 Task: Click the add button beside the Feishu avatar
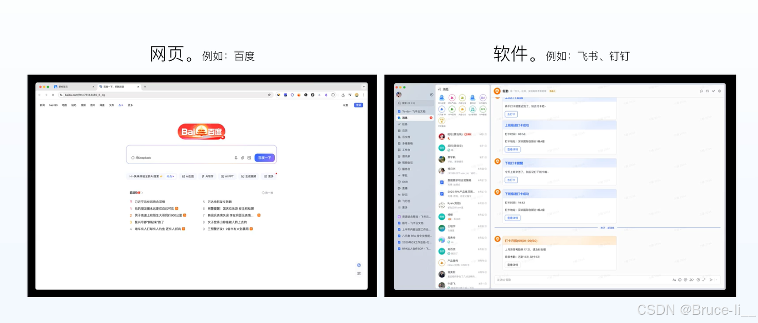tap(432, 95)
